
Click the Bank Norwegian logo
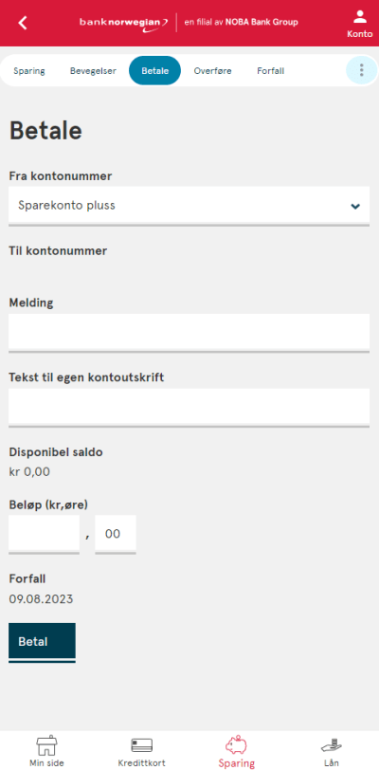click(124, 23)
